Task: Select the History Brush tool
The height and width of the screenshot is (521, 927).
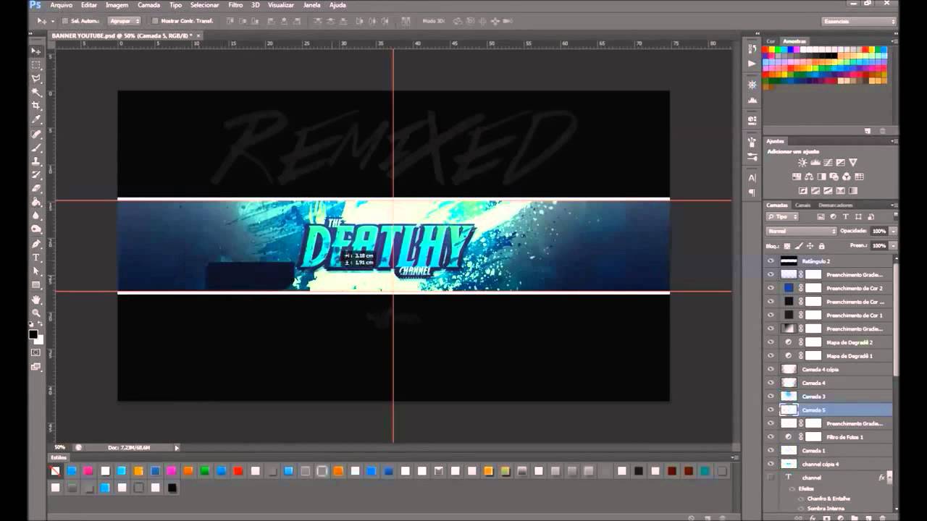Action: coord(36,175)
